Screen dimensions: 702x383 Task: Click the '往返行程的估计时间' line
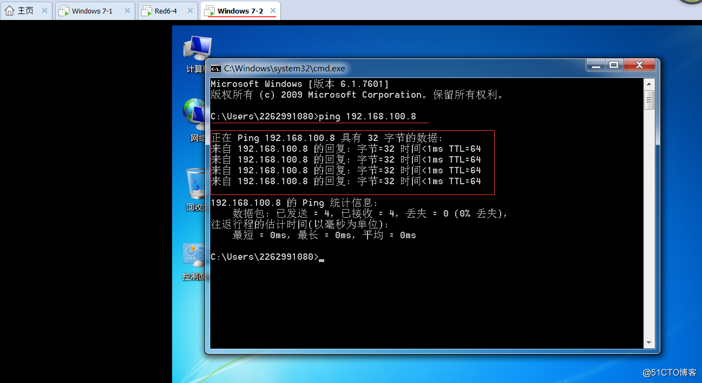coord(300,225)
